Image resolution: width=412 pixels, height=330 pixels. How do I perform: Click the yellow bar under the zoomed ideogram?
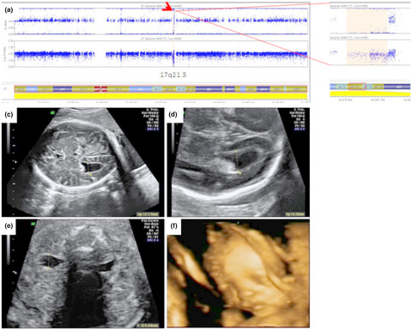coord(370,93)
